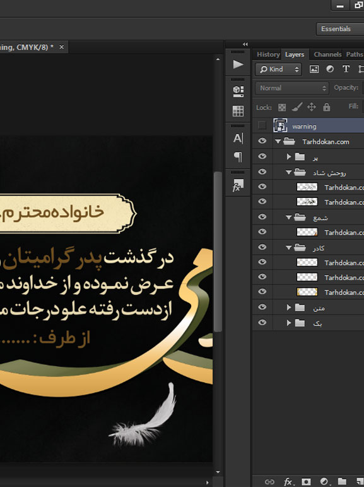Click the Fill label
This screenshot has height=487, width=364.
click(353, 106)
